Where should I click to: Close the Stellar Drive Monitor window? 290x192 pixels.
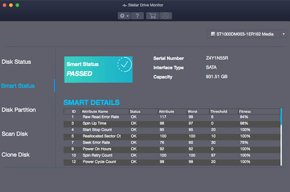click(5, 5)
